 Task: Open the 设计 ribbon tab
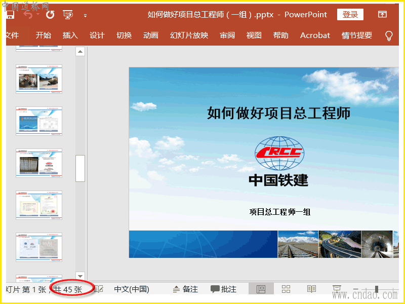click(97, 35)
